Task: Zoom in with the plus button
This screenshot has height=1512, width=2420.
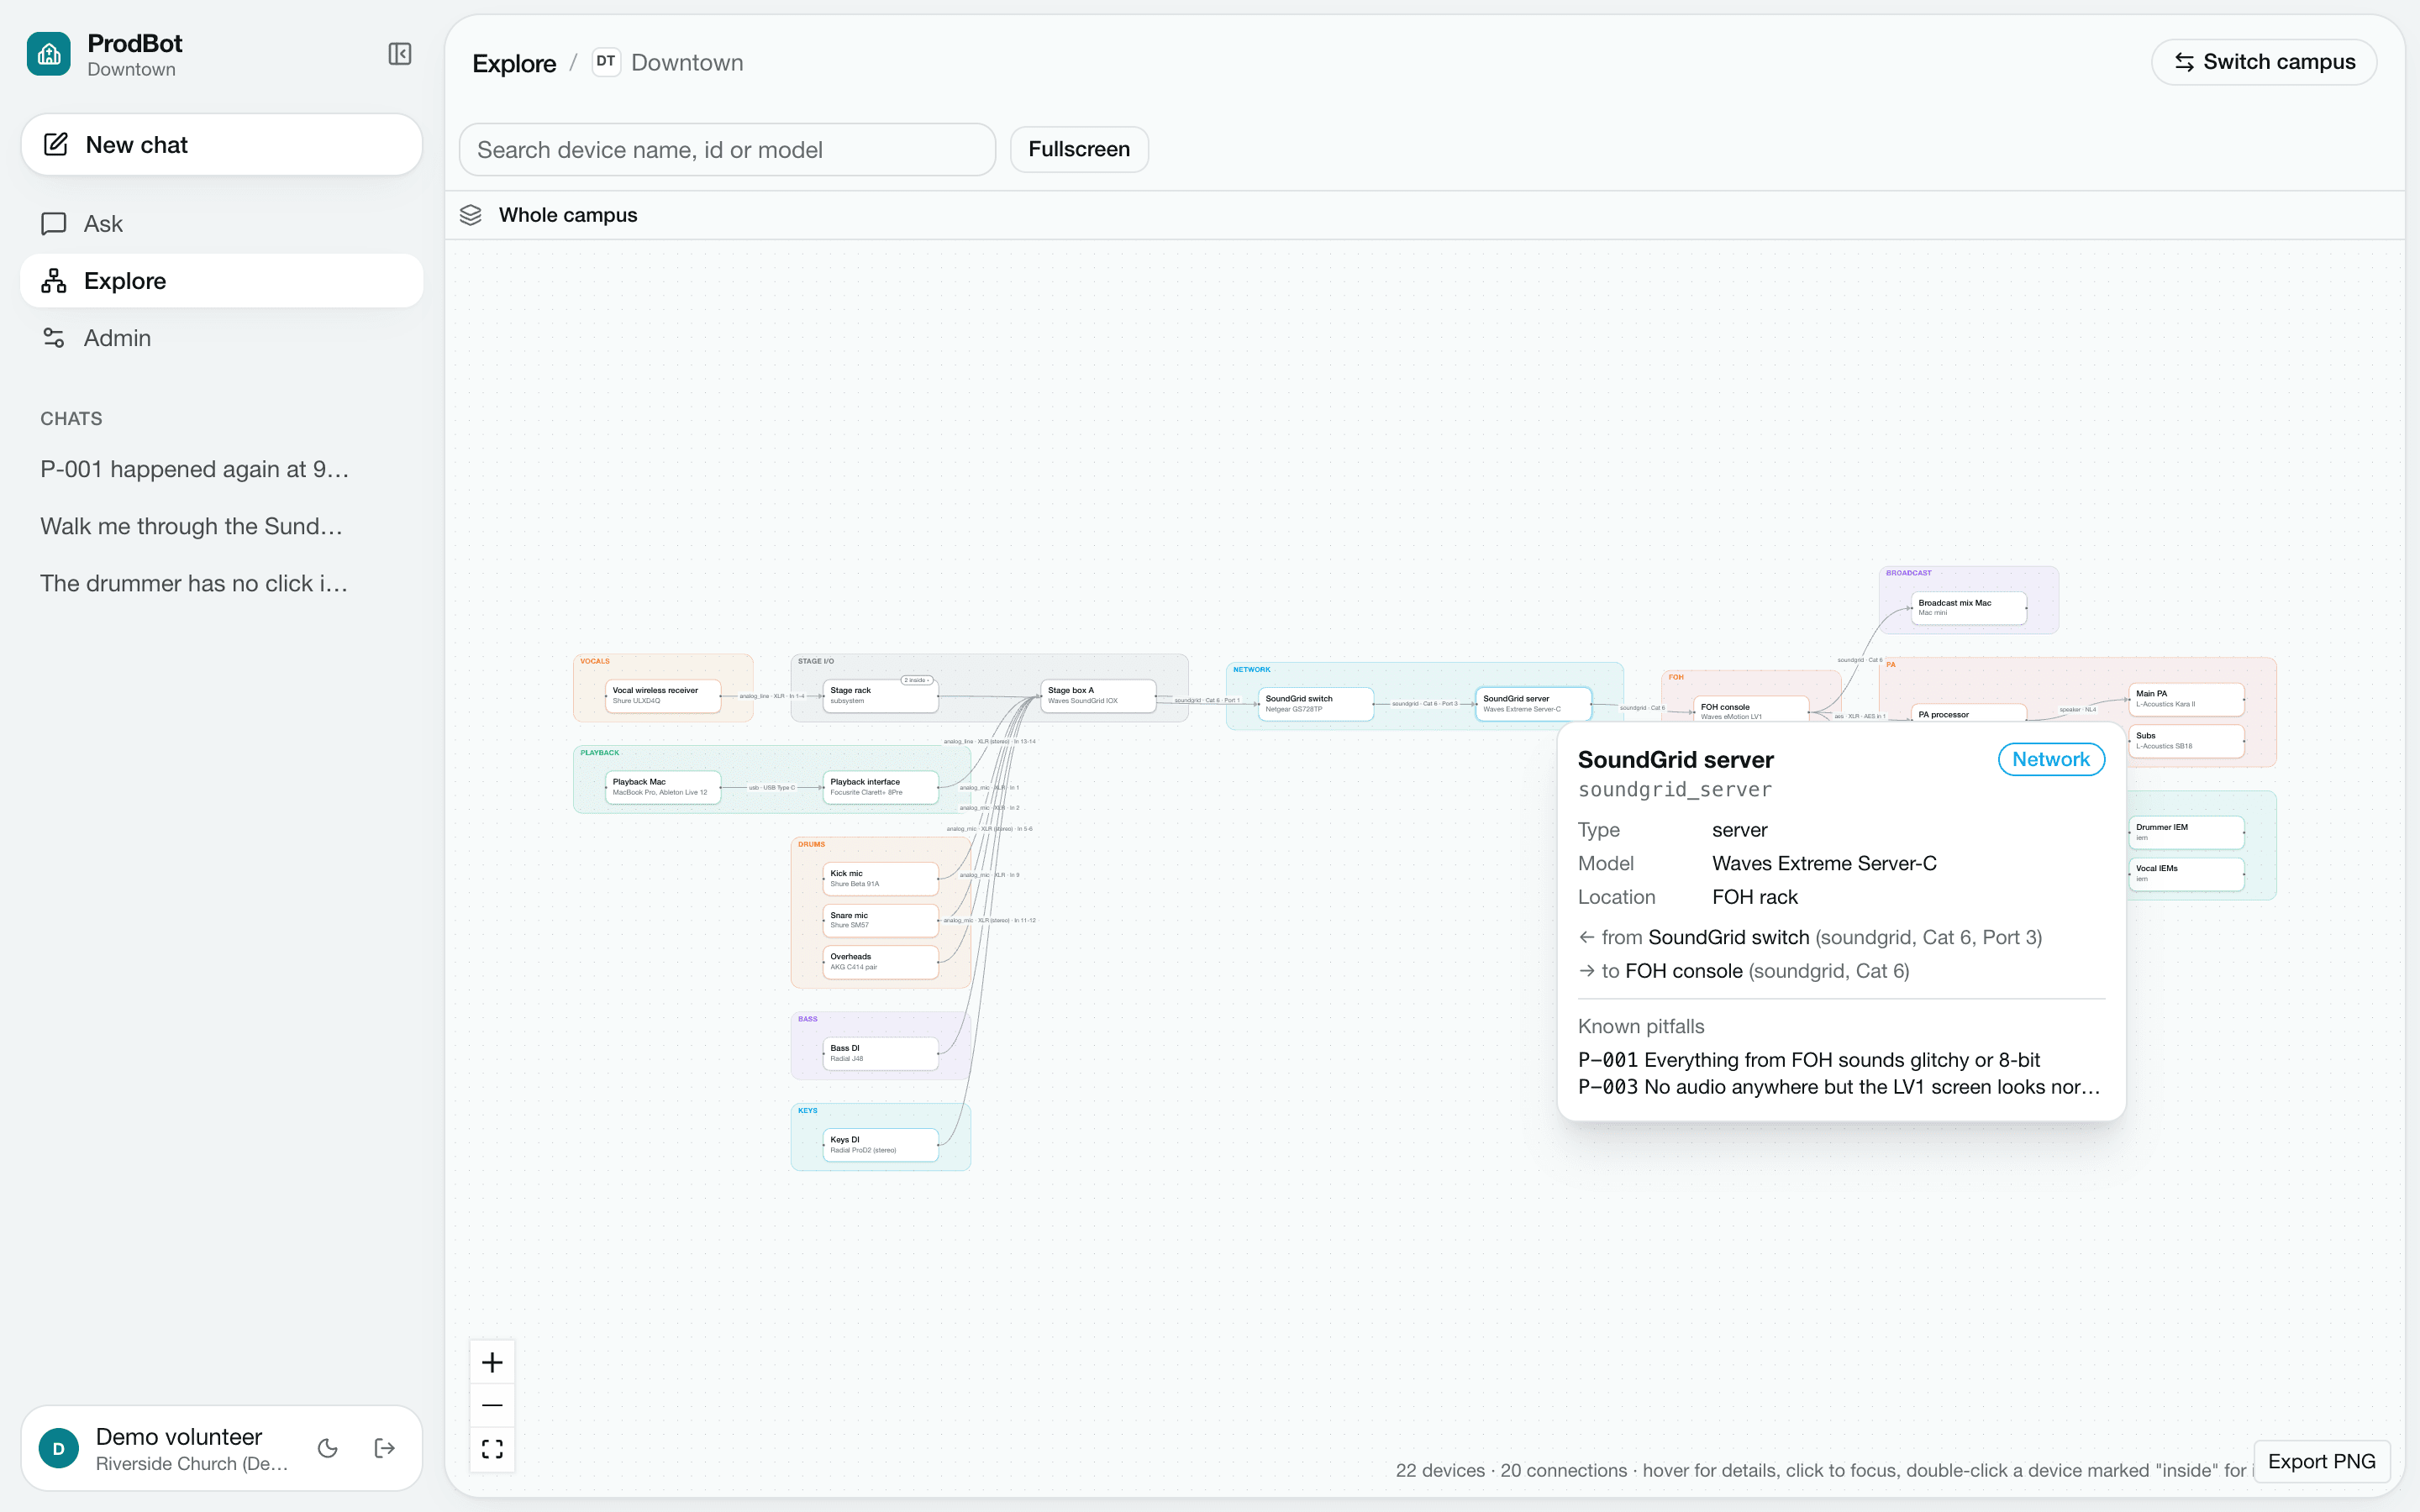Action: pos(492,1362)
